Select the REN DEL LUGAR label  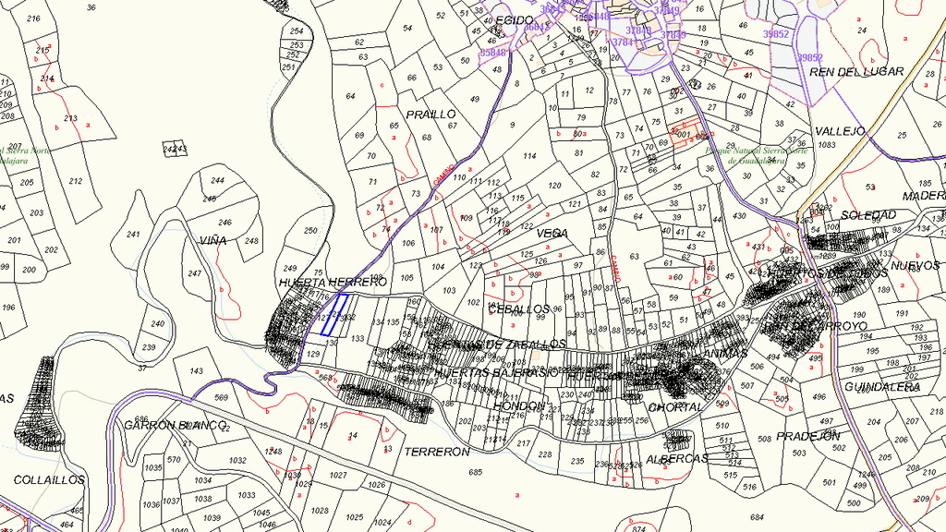click(856, 72)
